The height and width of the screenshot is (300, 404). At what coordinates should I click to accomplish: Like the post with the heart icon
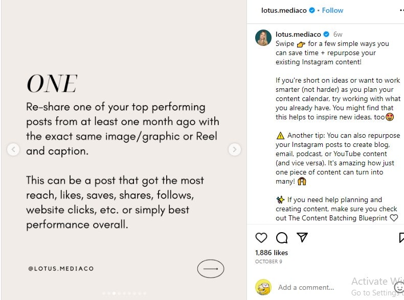coord(261,238)
